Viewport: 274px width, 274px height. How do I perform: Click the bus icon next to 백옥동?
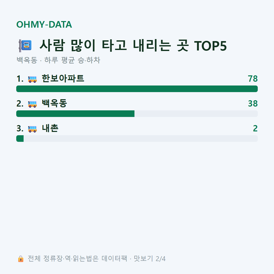tap(32, 104)
